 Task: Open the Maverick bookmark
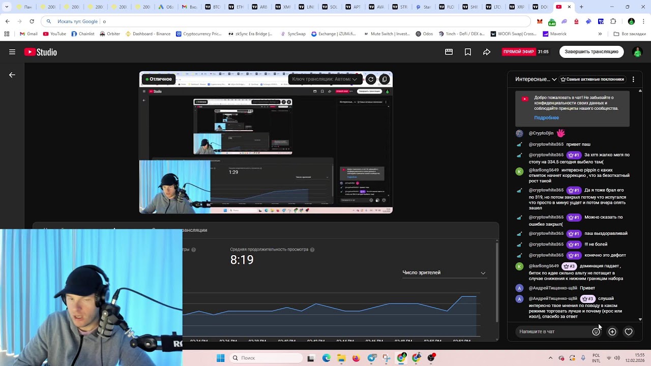554,34
